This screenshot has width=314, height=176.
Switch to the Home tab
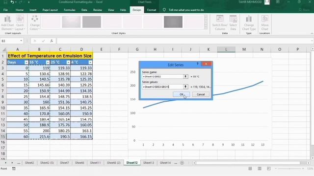(x=20, y=10)
